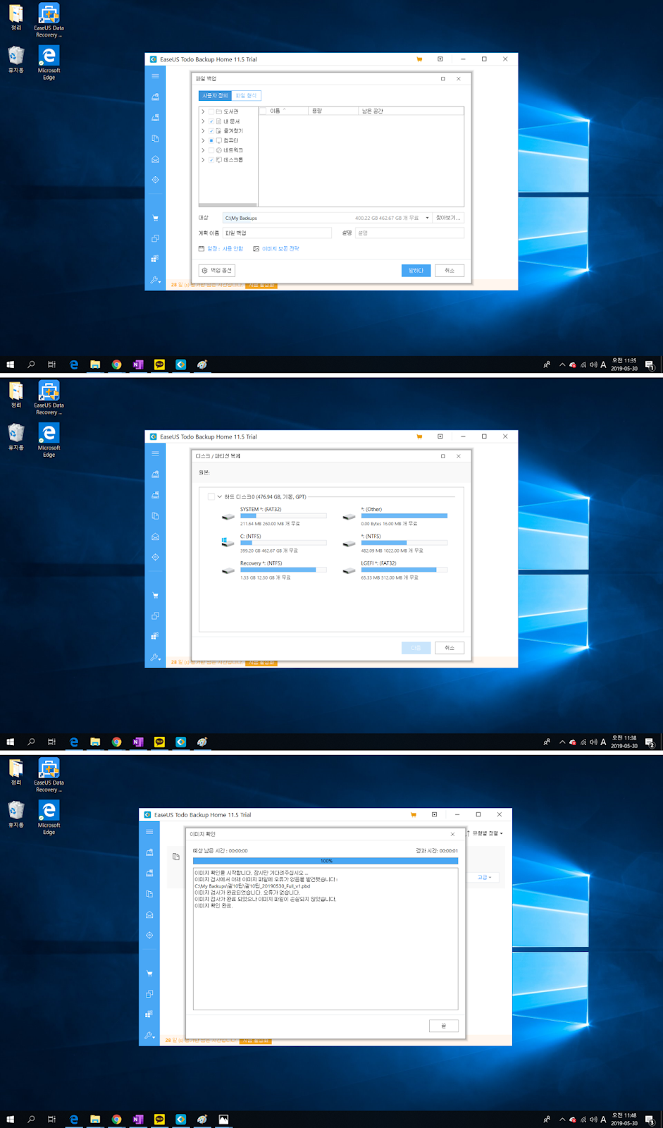Collapse the 하드 디스크0 partition list
The image size is (663, 1128).
pyautogui.click(x=220, y=496)
